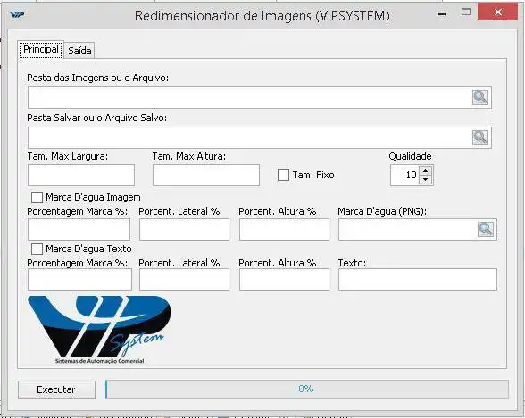Focus image watermark Porcent. Lateral % field

point(184,229)
